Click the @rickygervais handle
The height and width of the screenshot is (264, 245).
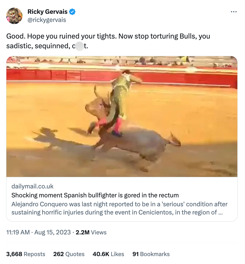point(47,20)
